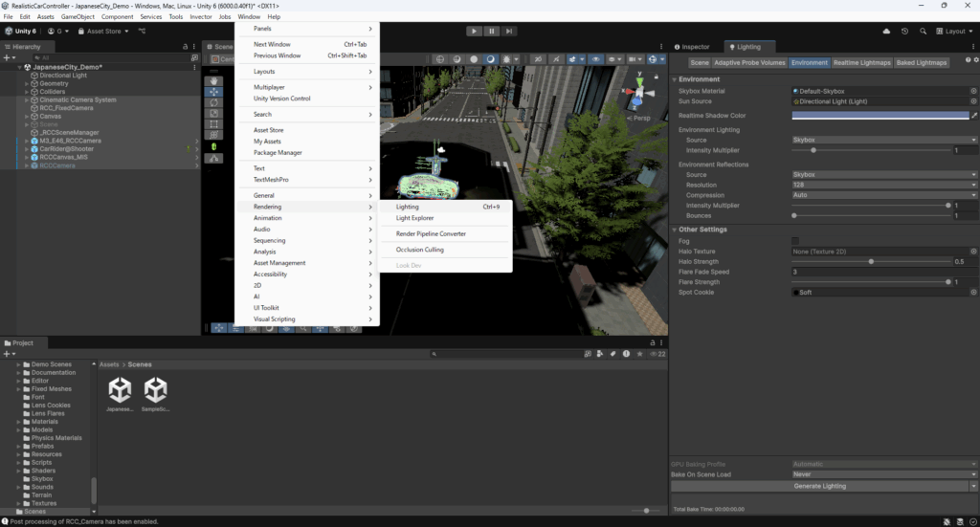This screenshot has height=527, width=980.
Task: Toggle the Fog checkbox
Action: click(795, 241)
